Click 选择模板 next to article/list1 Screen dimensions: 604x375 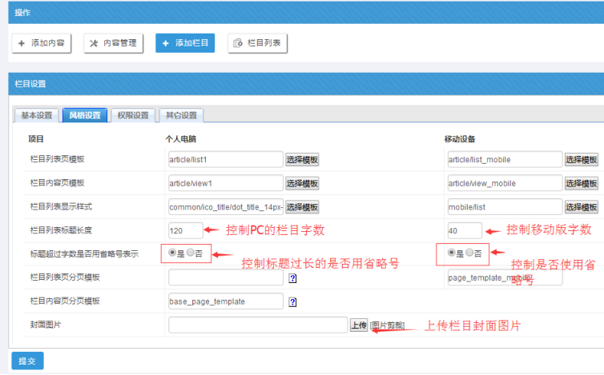point(302,160)
